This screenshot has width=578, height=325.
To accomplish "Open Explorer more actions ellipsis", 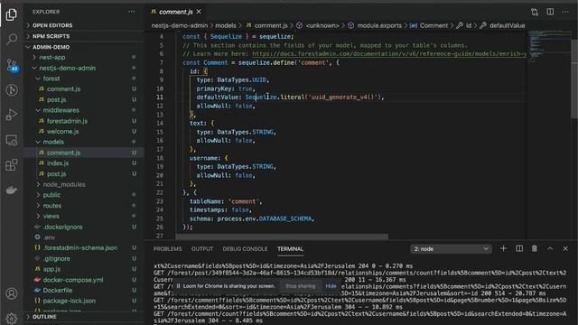I will [132, 12].
